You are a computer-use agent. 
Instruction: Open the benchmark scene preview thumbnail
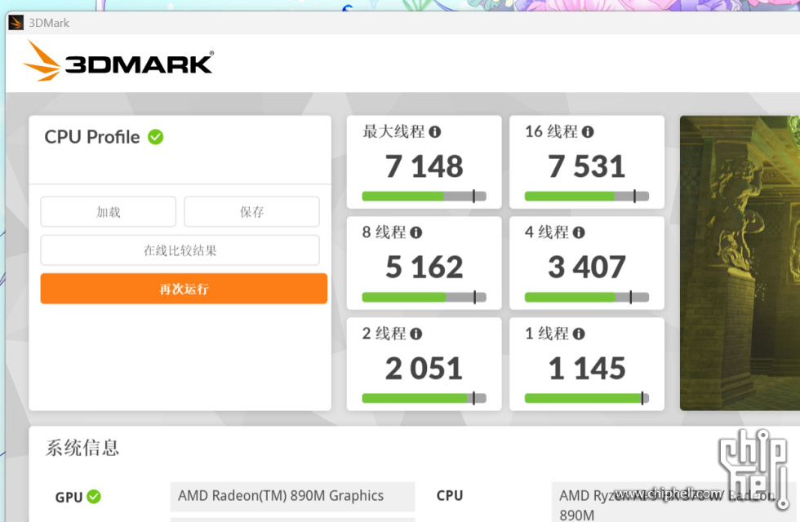pyautogui.click(x=740, y=263)
